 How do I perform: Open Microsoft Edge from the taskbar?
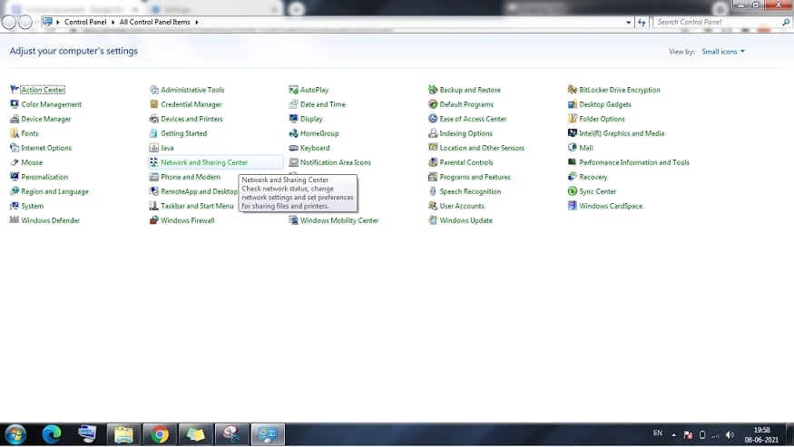pyautogui.click(x=51, y=434)
